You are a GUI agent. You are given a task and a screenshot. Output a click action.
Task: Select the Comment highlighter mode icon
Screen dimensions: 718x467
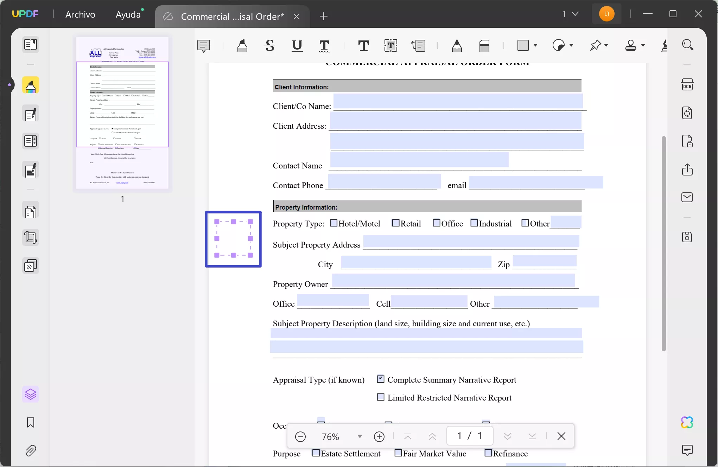click(x=31, y=85)
